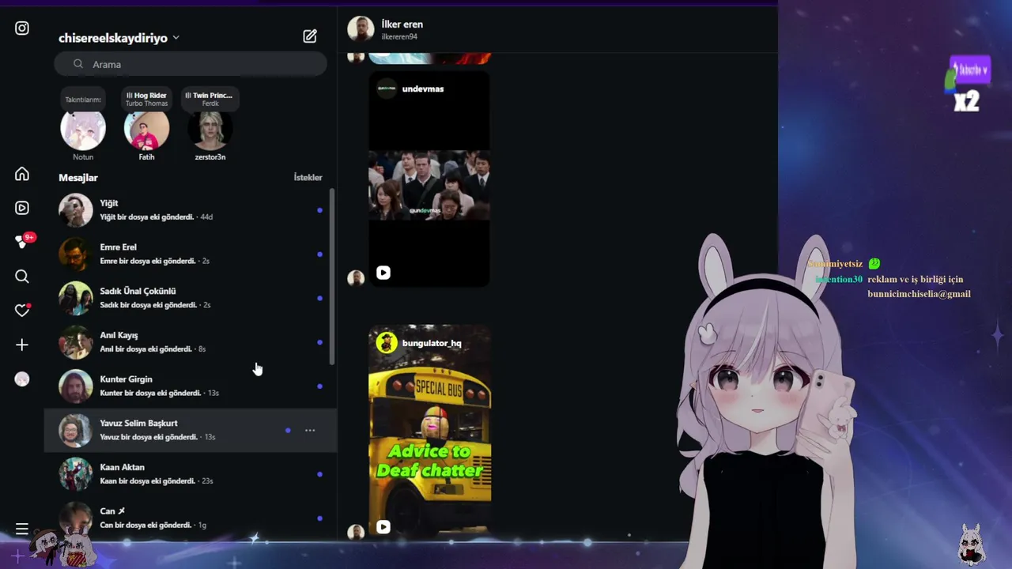The image size is (1012, 569).
Task: Click the bungulator_hq avatar on reel
Action: (x=387, y=342)
